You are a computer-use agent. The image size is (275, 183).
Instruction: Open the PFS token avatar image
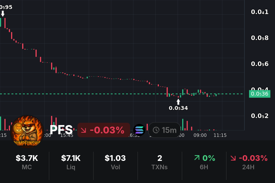[x=27, y=131]
